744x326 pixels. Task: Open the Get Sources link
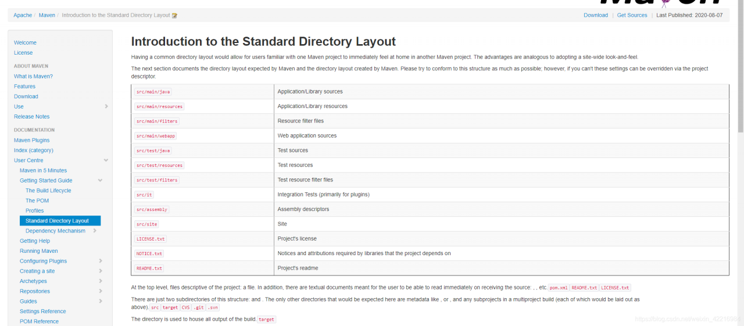(x=632, y=15)
